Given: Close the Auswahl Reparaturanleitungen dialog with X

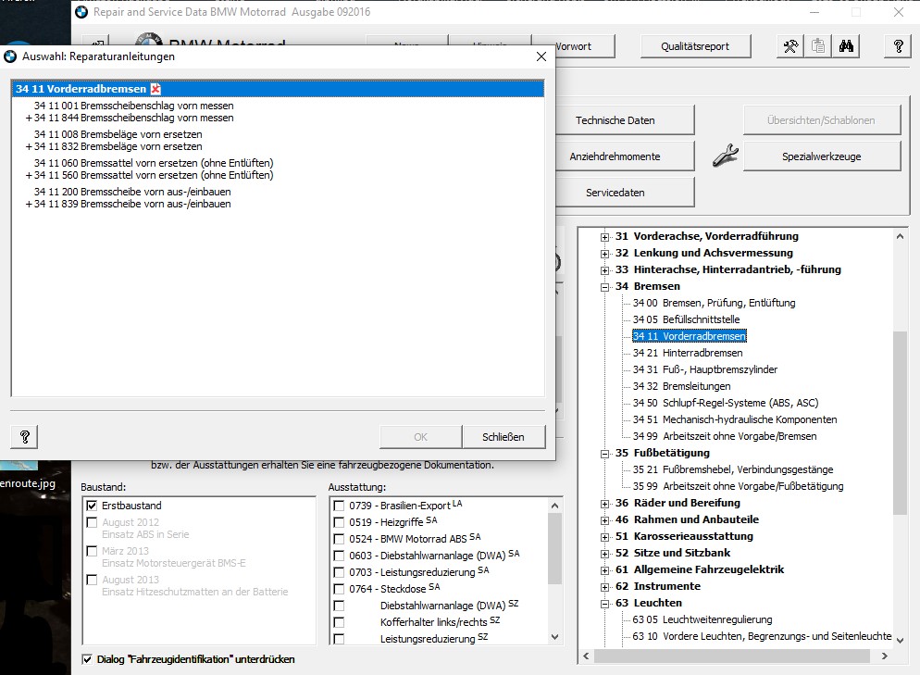Looking at the screenshot, I should point(541,56).
